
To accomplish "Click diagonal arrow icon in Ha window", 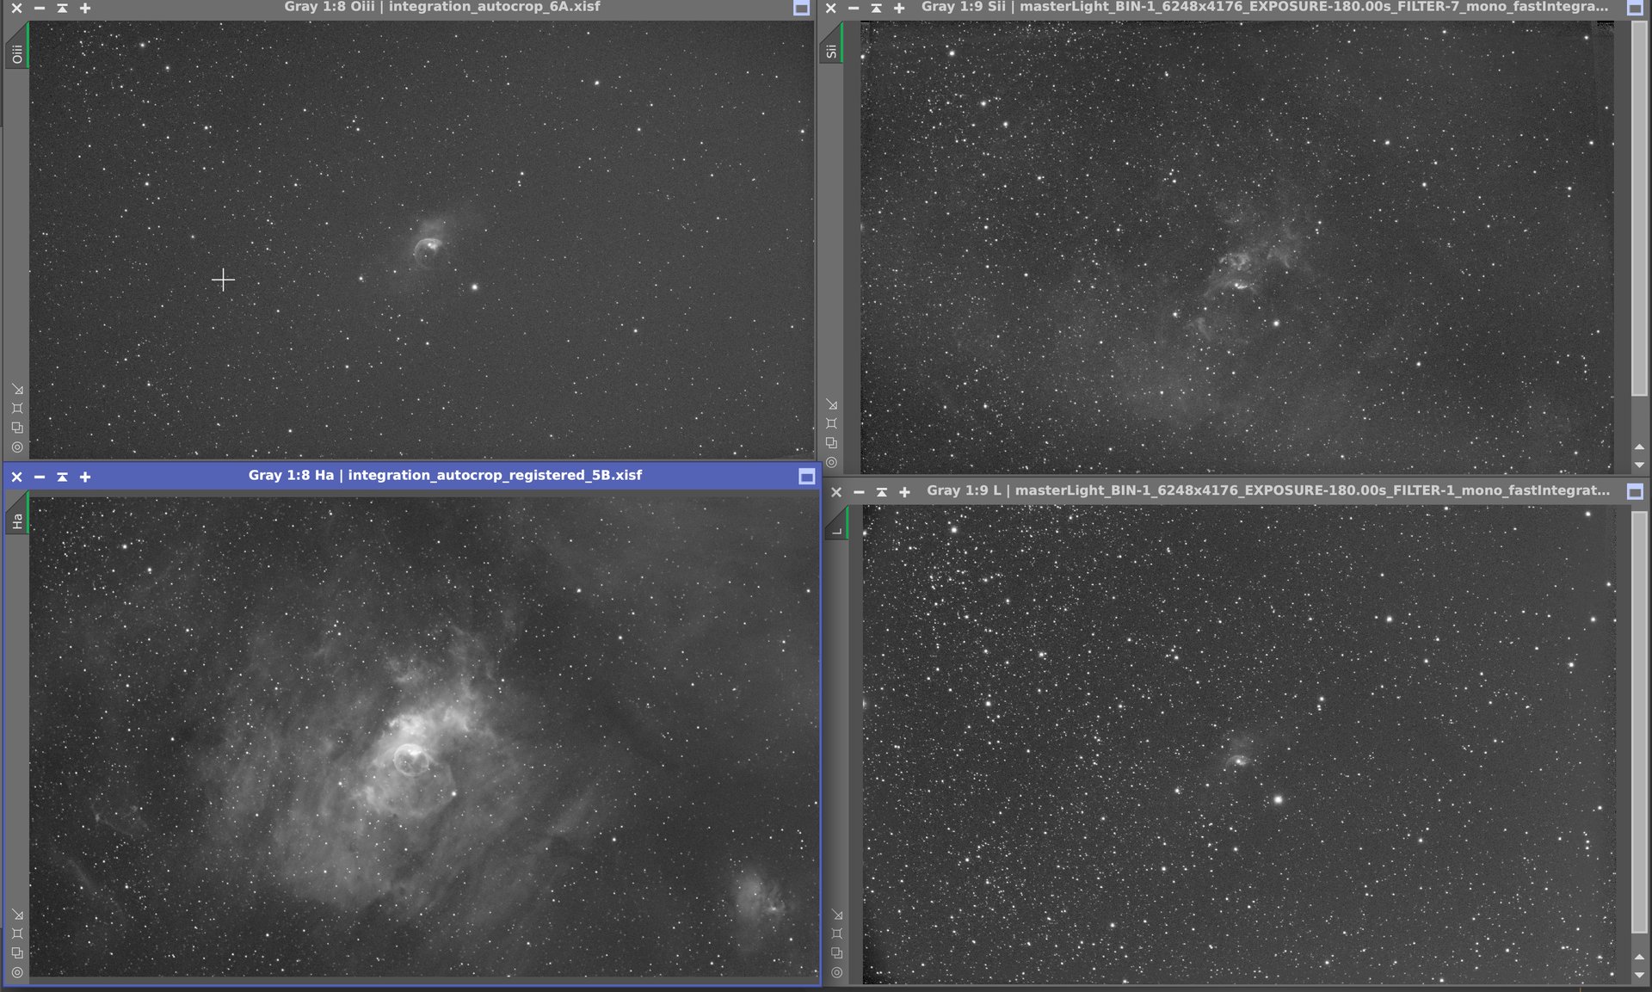I will 17,915.
